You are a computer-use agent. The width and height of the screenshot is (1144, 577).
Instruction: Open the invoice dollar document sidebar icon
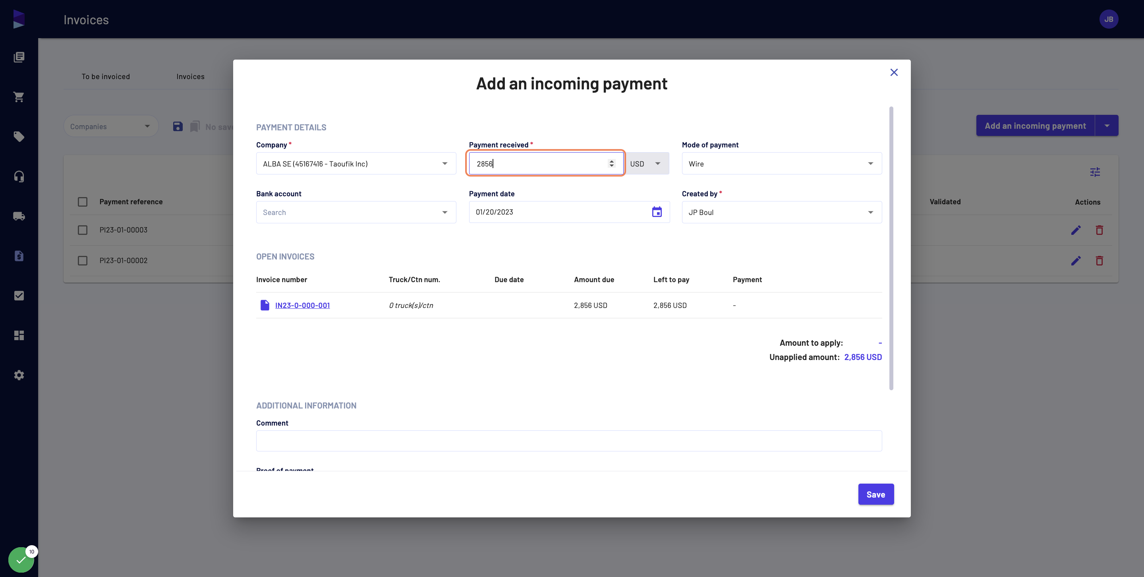pyautogui.click(x=19, y=256)
